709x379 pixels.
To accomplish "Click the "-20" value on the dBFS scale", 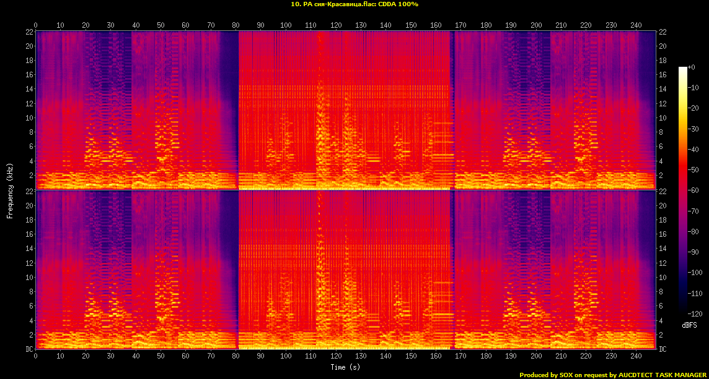I will (693, 108).
